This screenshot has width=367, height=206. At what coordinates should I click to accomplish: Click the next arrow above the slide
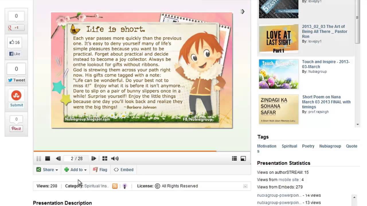click(x=243, y=11)
